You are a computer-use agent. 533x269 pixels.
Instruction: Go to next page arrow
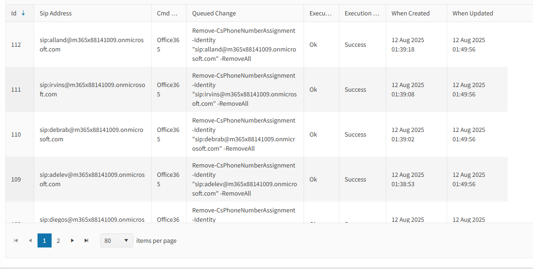pos(72,240)
